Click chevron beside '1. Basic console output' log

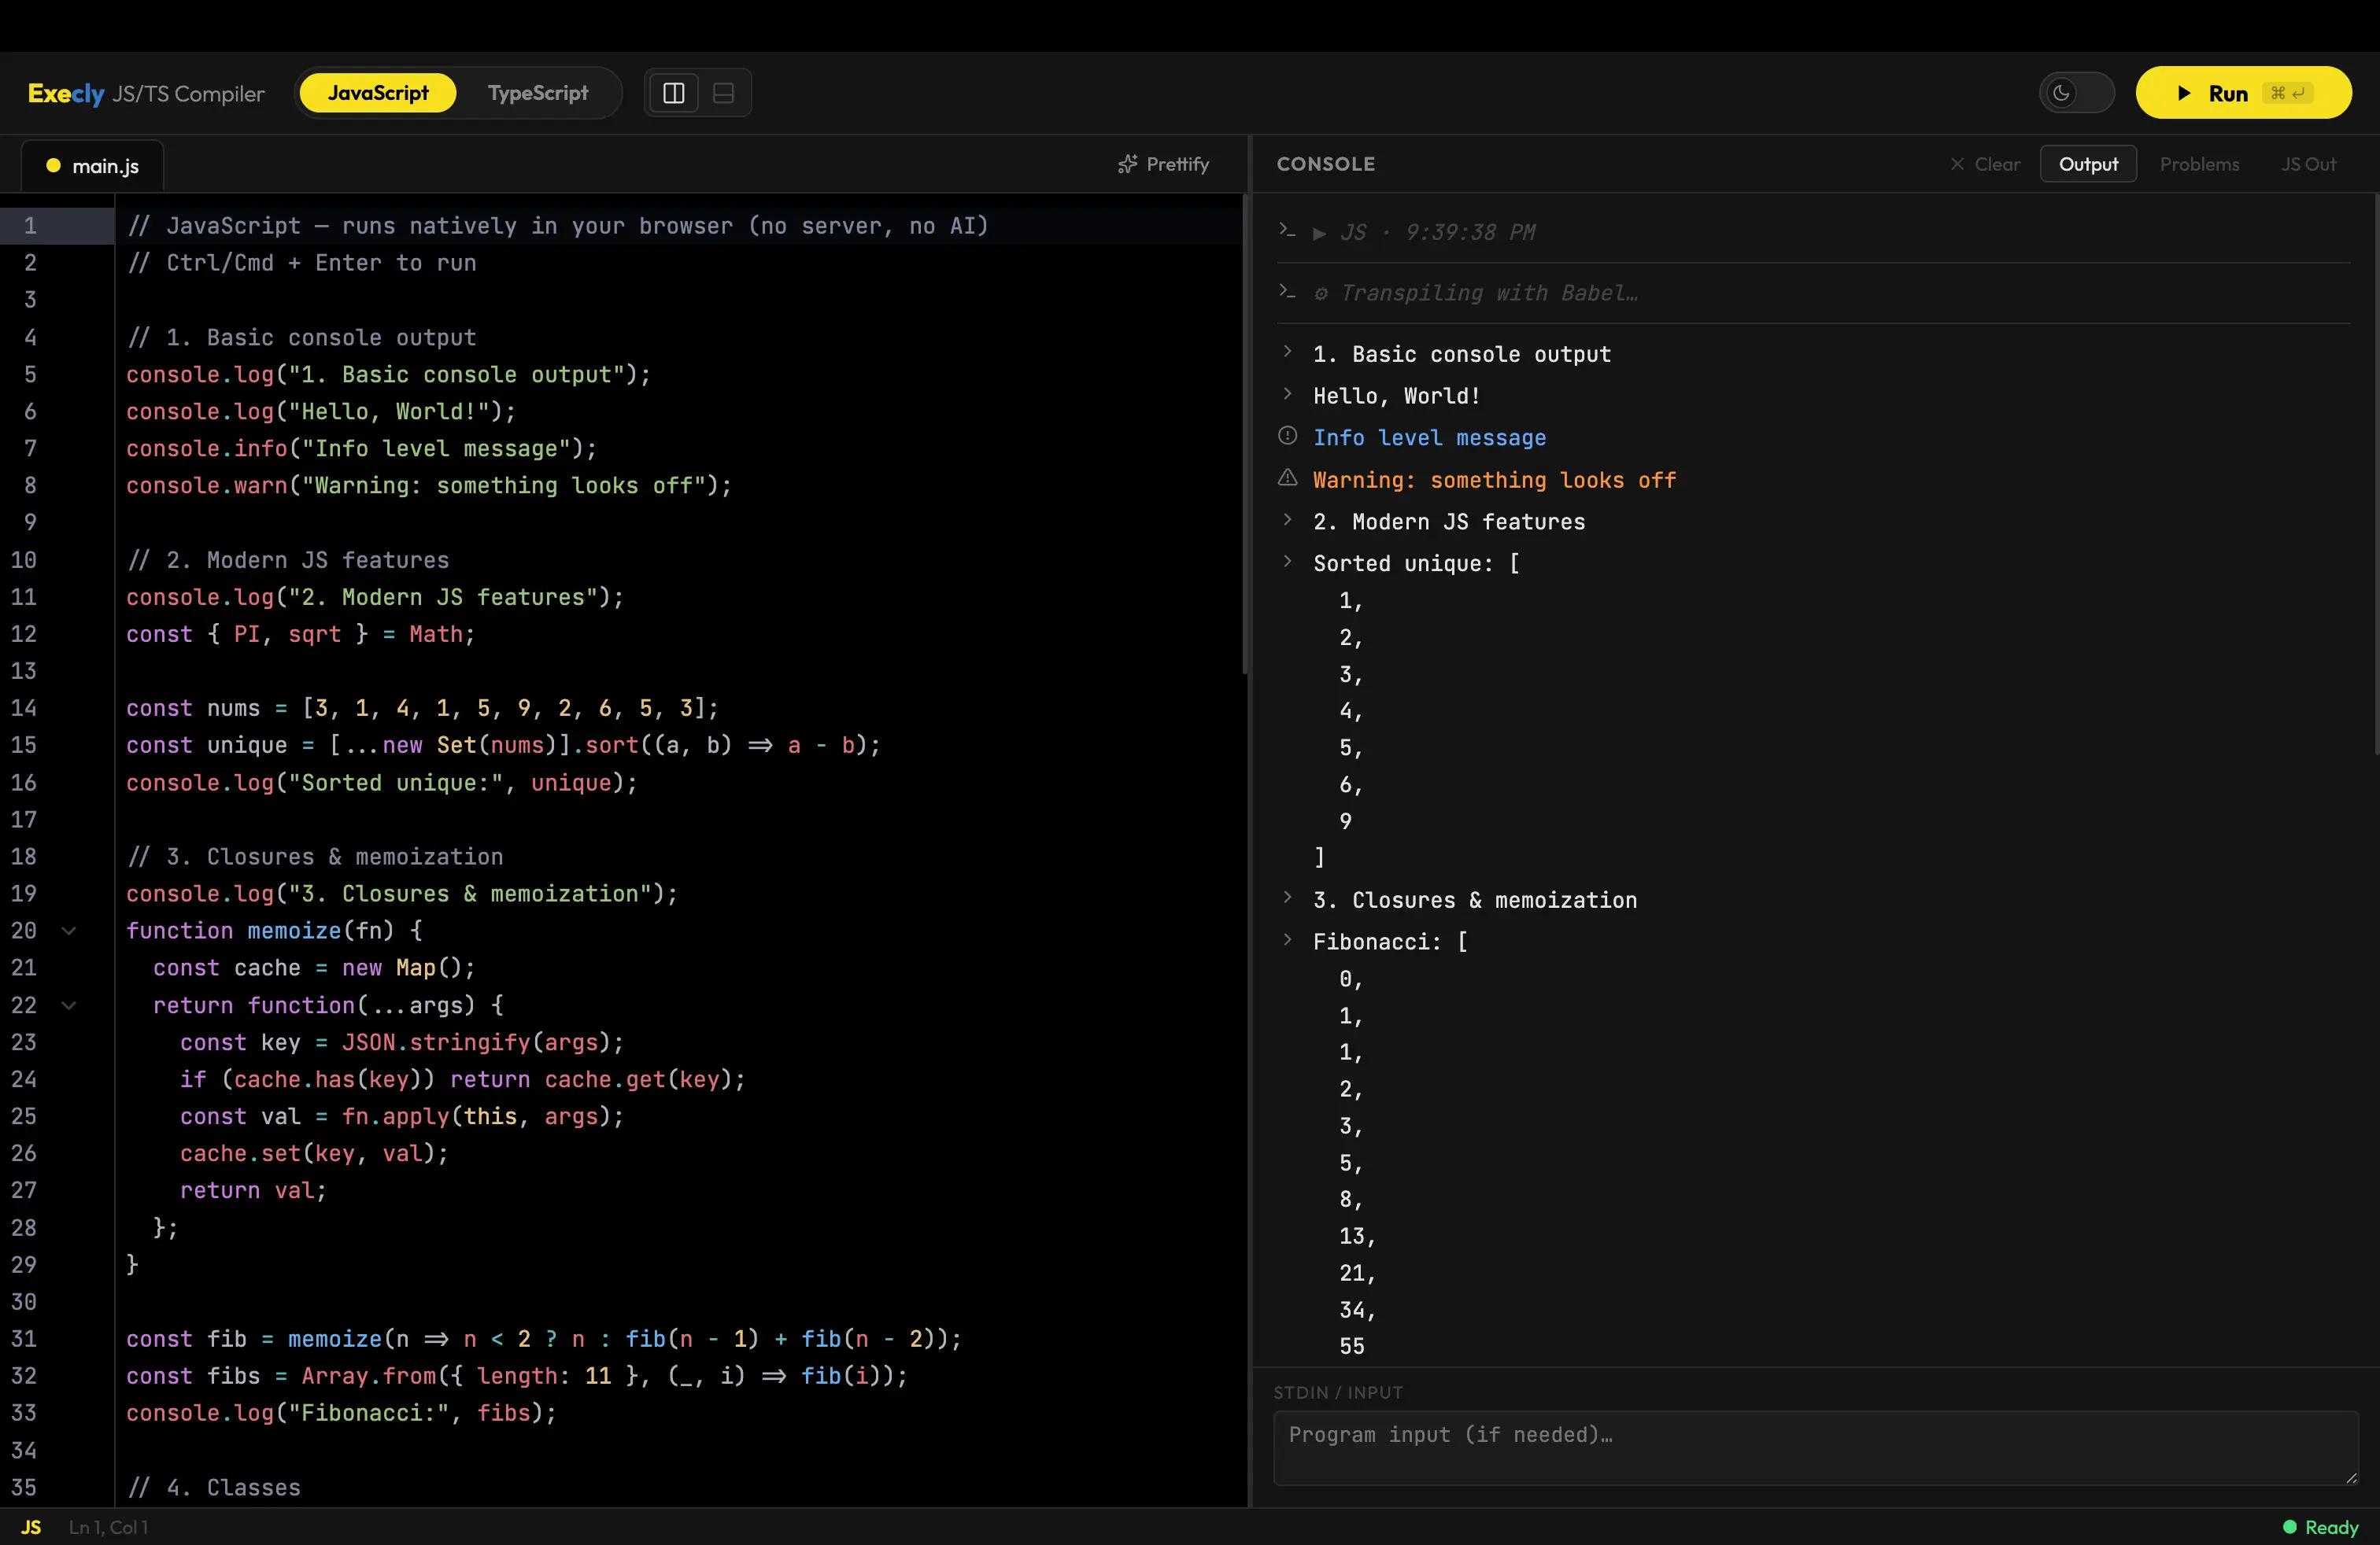1288,352
